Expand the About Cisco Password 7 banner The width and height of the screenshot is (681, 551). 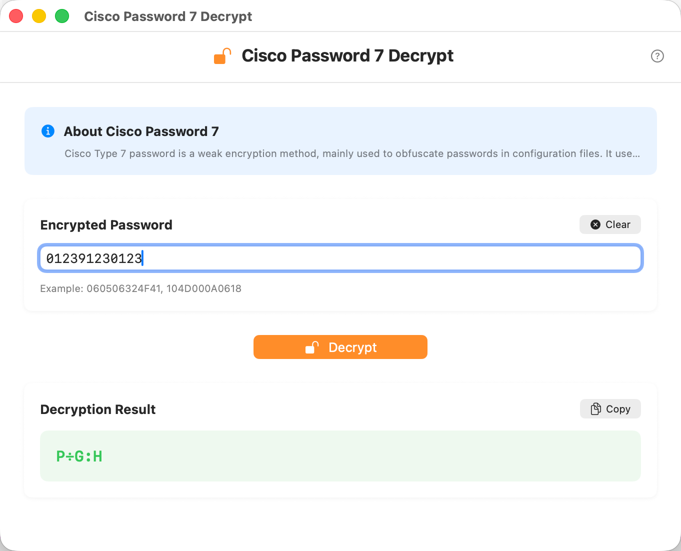tap(340, 141)
